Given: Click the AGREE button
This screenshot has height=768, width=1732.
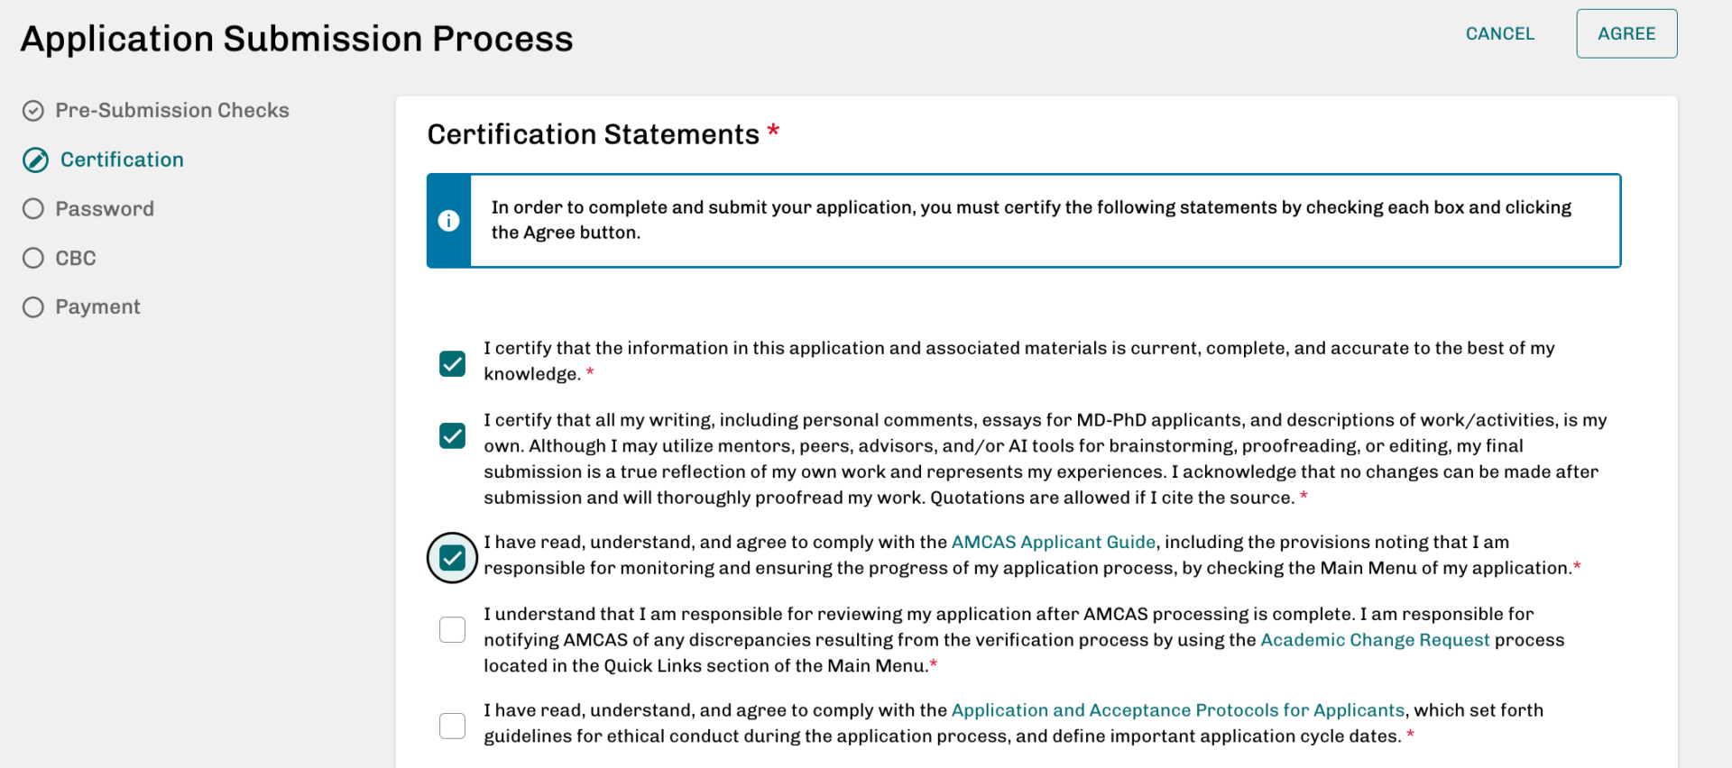Looking at the screenshot, I should tap(1626, 33).
